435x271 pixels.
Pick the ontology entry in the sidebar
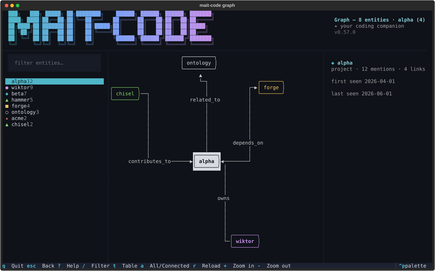[x=54, y=112]
